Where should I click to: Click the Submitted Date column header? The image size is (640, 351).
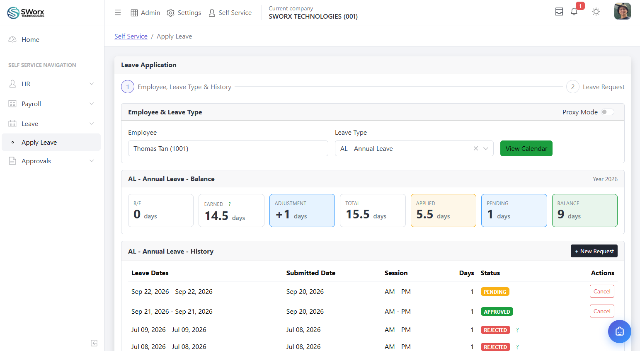311,273
